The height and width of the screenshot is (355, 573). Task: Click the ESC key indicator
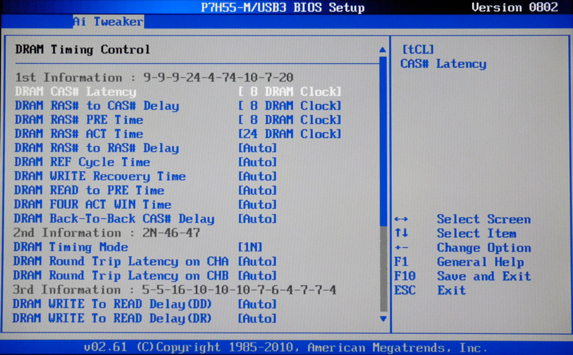[405, 290]
